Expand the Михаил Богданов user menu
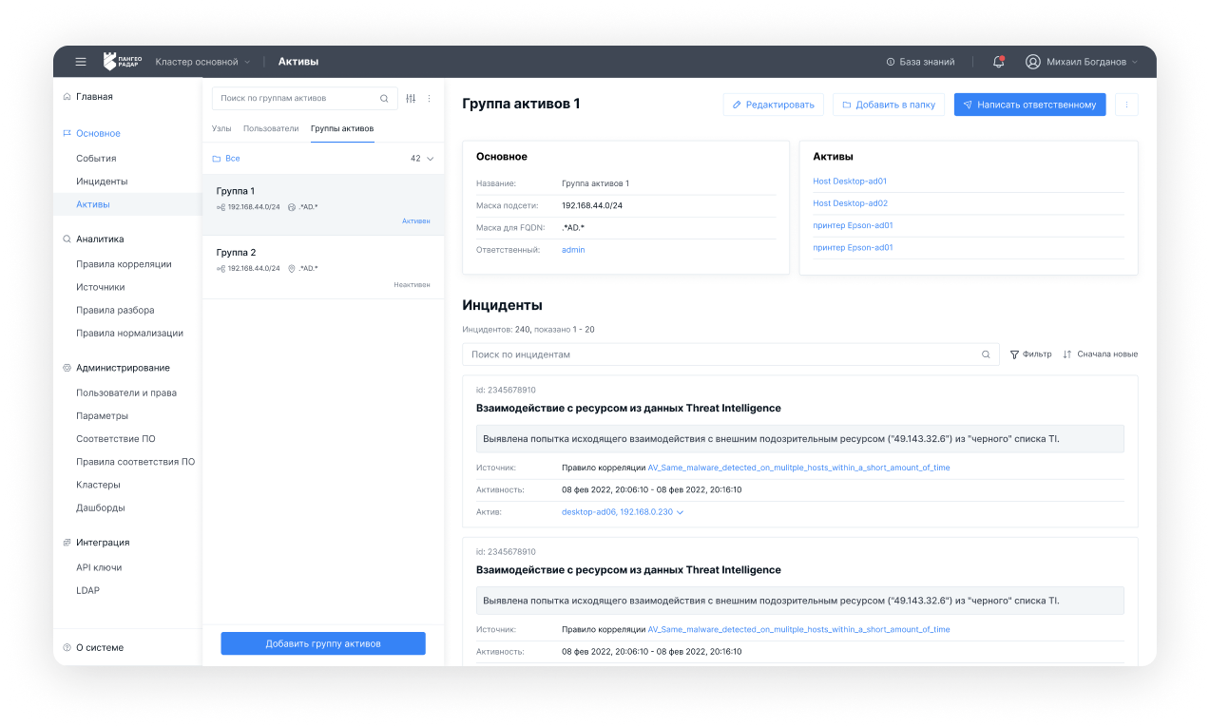Screen dimensions: 1210x727 (x=1082, y=62)
